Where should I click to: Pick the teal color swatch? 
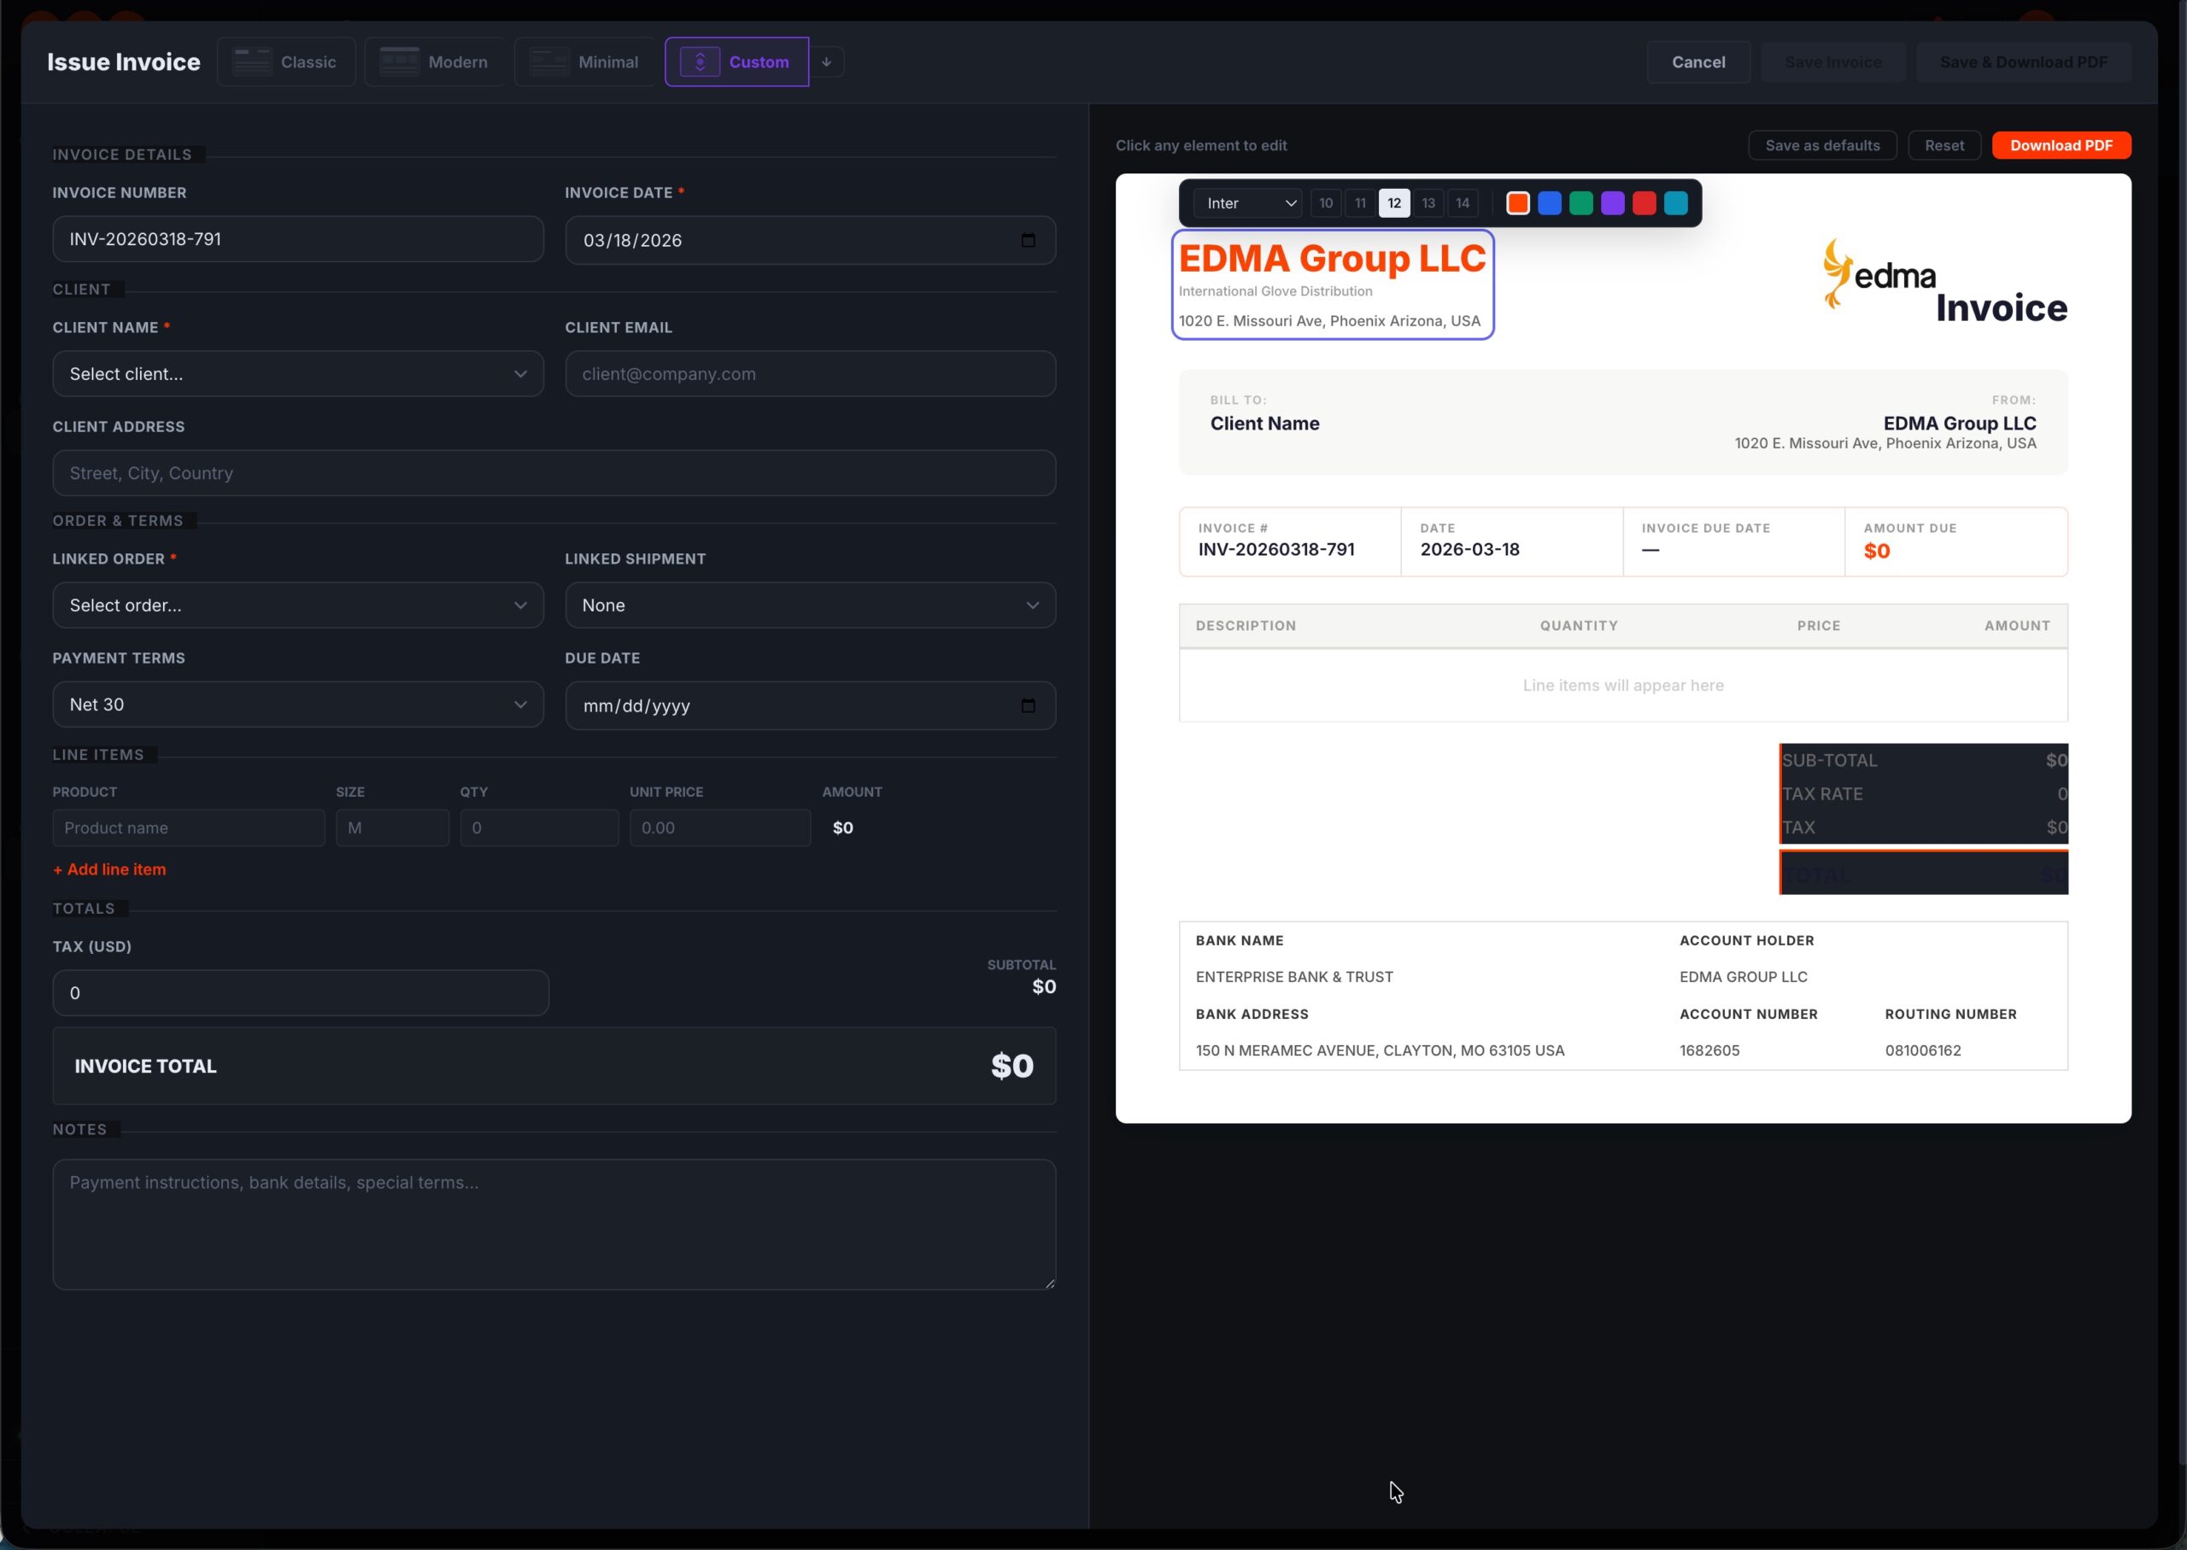click(x=1675, y=203)
